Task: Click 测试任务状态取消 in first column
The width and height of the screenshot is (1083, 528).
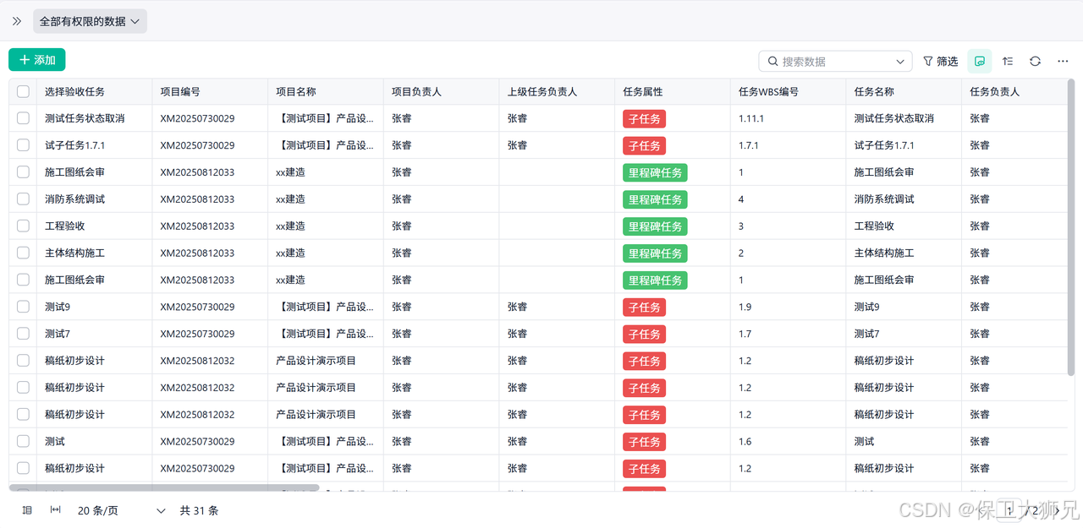Action: (x=85, y=118)
